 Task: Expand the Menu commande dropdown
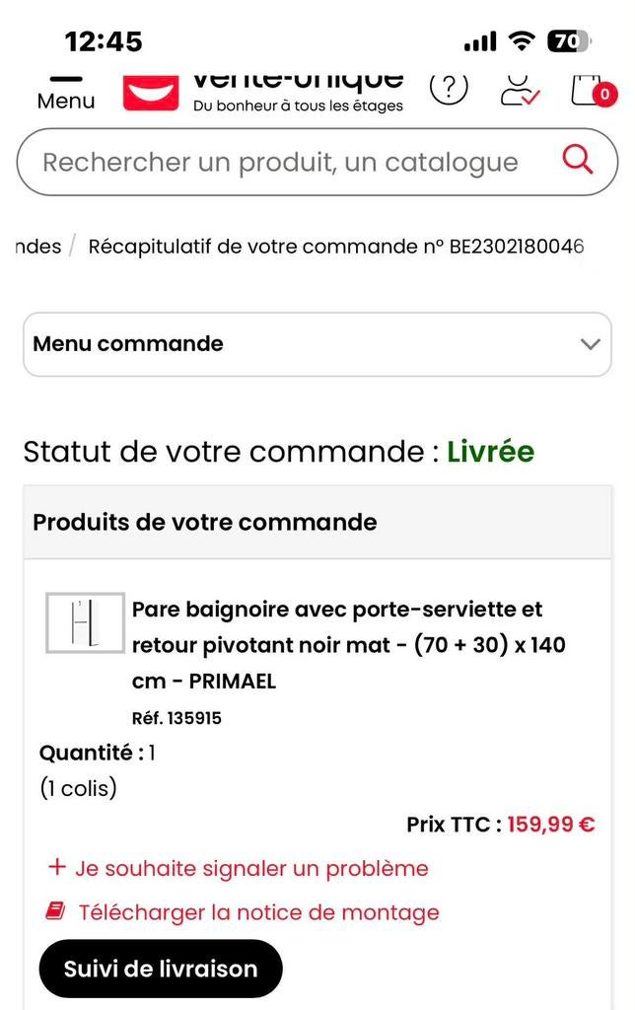(317, 344)
